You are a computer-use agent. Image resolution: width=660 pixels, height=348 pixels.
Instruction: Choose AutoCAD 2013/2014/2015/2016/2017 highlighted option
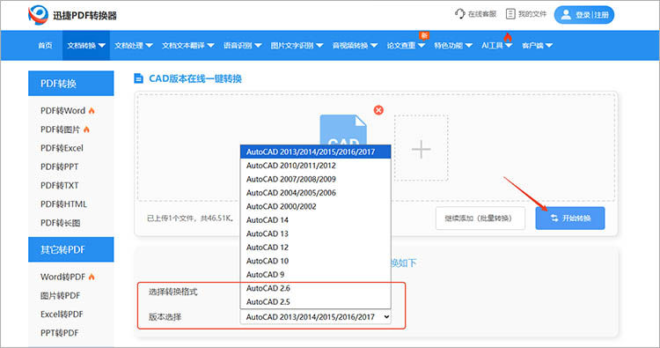click(x=315, y=152)
